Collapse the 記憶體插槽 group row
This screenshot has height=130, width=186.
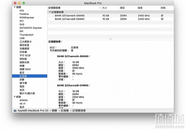[50, 12]
